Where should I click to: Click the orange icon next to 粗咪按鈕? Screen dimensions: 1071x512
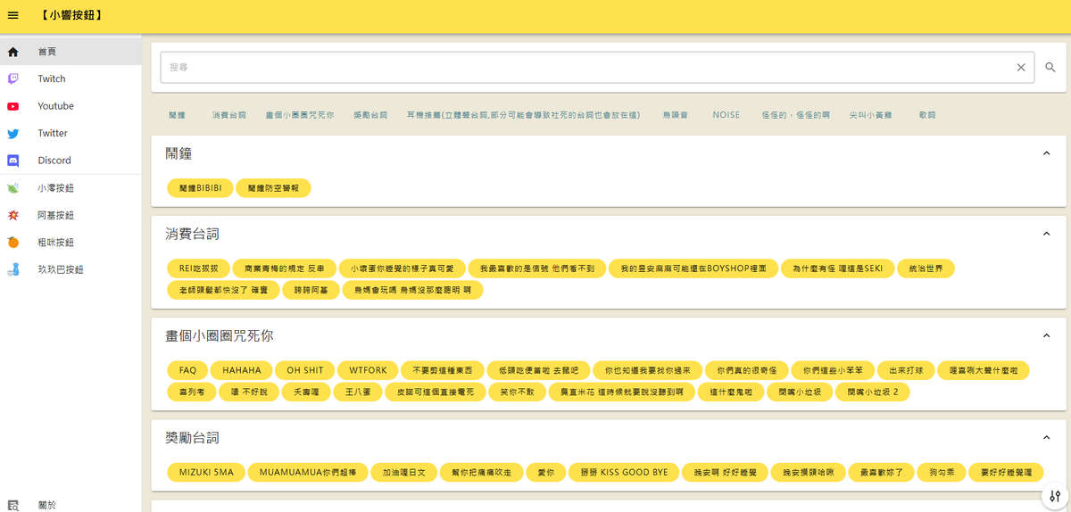(13, 243)
